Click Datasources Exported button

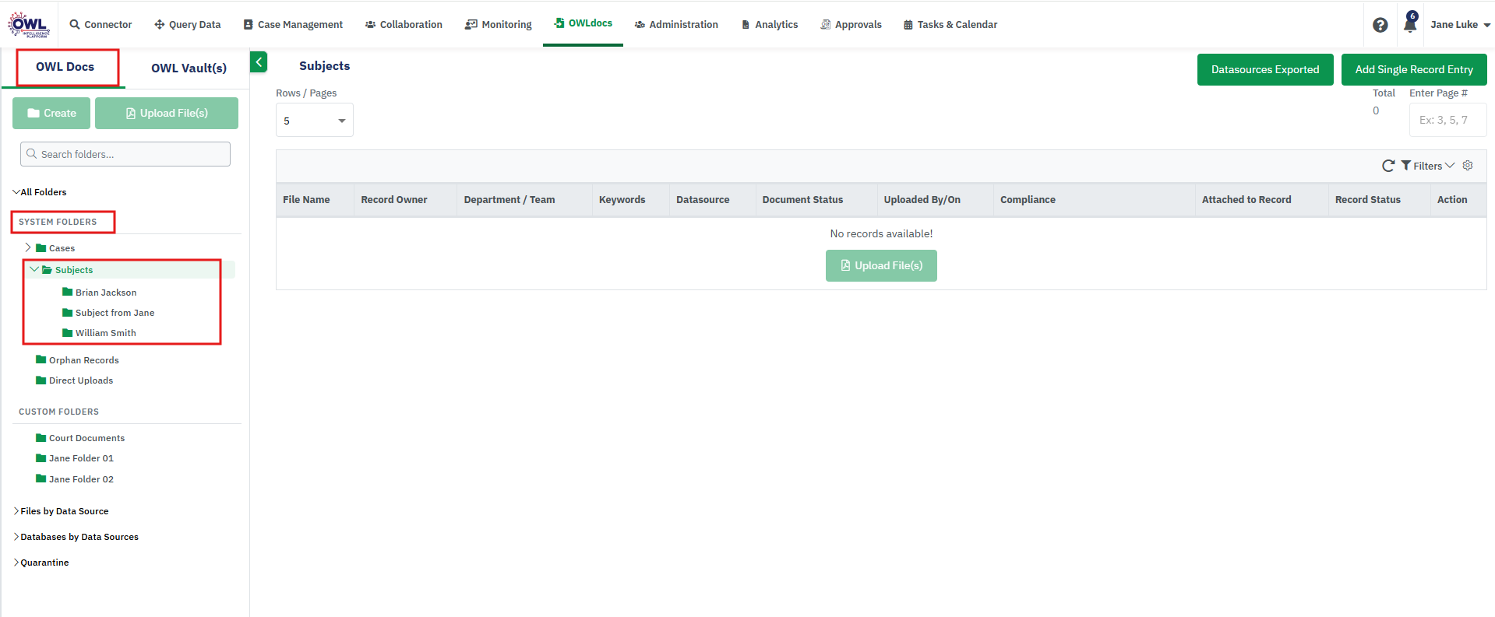1265,69
